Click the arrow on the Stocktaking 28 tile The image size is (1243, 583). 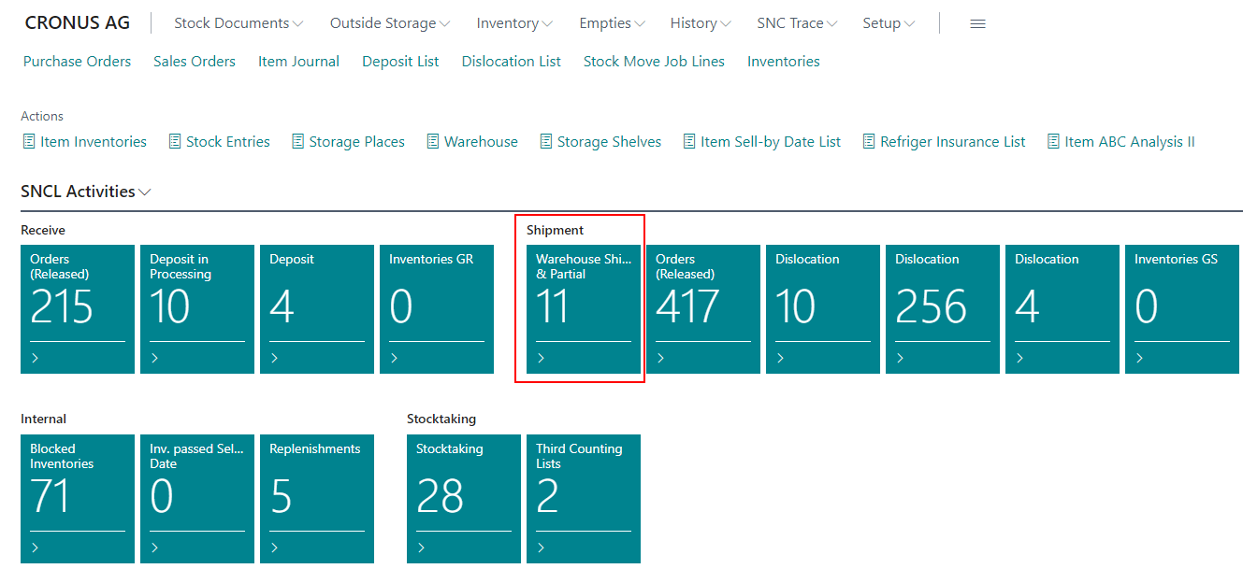(422, 548)
